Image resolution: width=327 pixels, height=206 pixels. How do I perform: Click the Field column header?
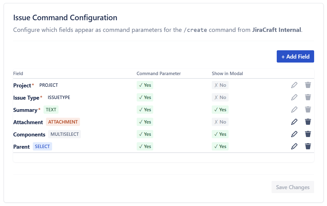coord(18,74)
